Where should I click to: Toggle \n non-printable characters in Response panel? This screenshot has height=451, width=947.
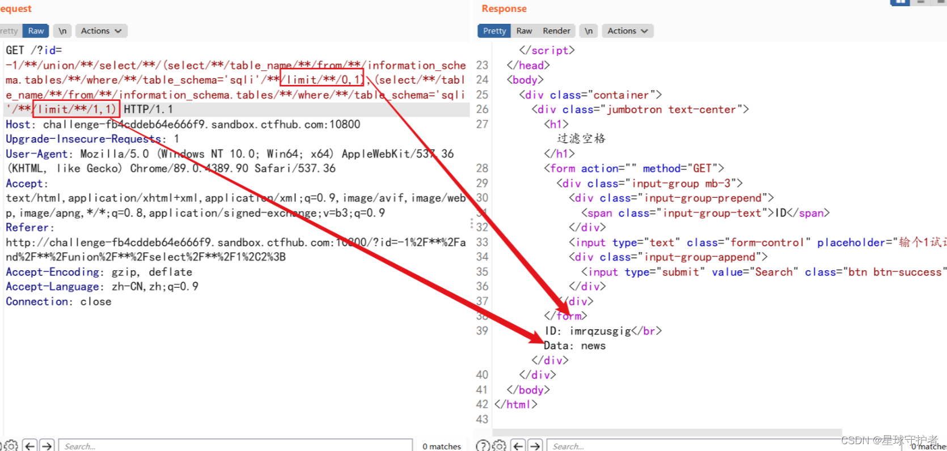click(x=589, y=31)
